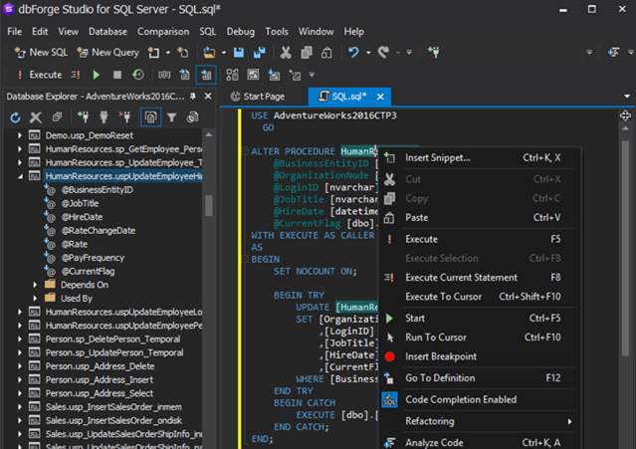Click the Save disk icon in toolbar

[239, 52]
